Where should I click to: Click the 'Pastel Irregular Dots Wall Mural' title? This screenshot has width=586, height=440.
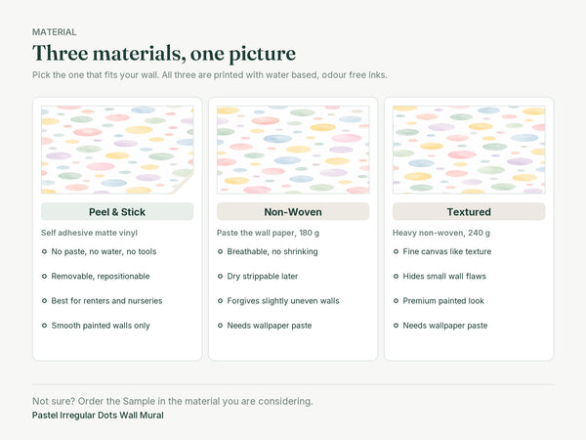98,416
